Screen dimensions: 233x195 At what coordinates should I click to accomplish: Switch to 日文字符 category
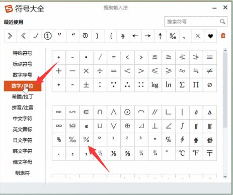pos(23,140)
